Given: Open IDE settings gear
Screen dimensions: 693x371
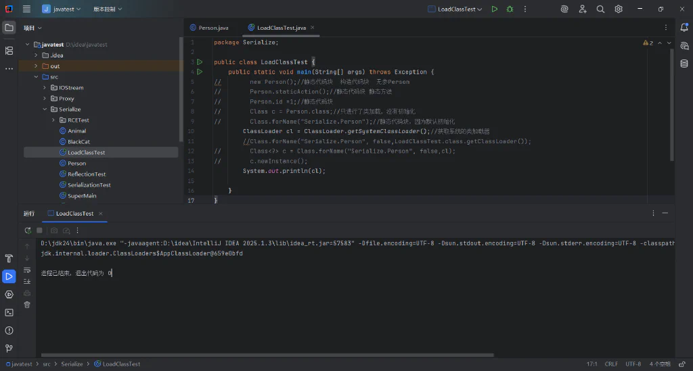Looking at the screenshot, I should (x=619, y=9).
